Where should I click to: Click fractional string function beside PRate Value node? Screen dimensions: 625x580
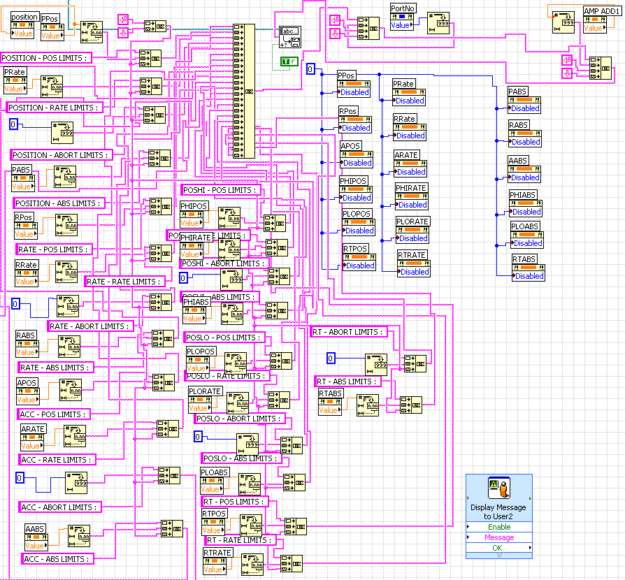(x=52, y=87)
